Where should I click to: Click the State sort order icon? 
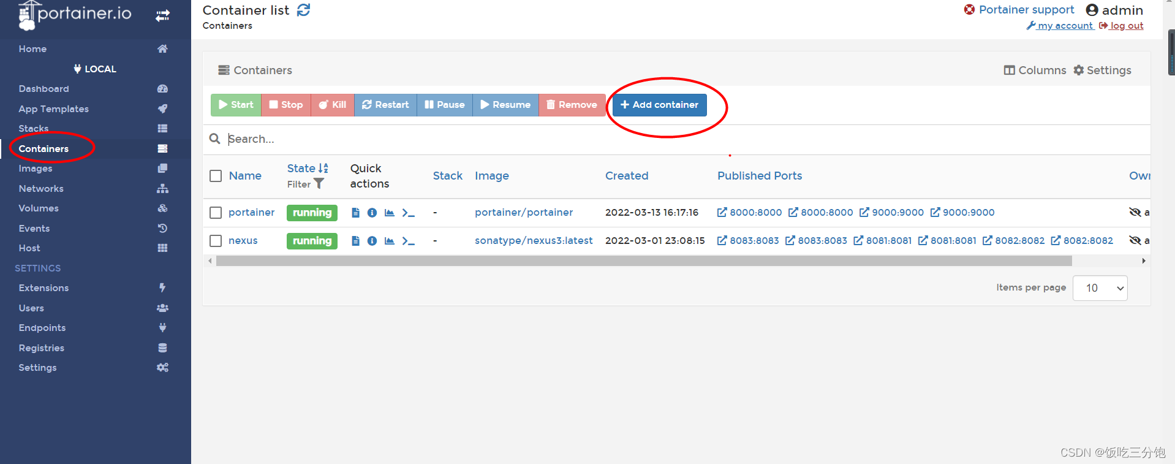pos(323,168)
